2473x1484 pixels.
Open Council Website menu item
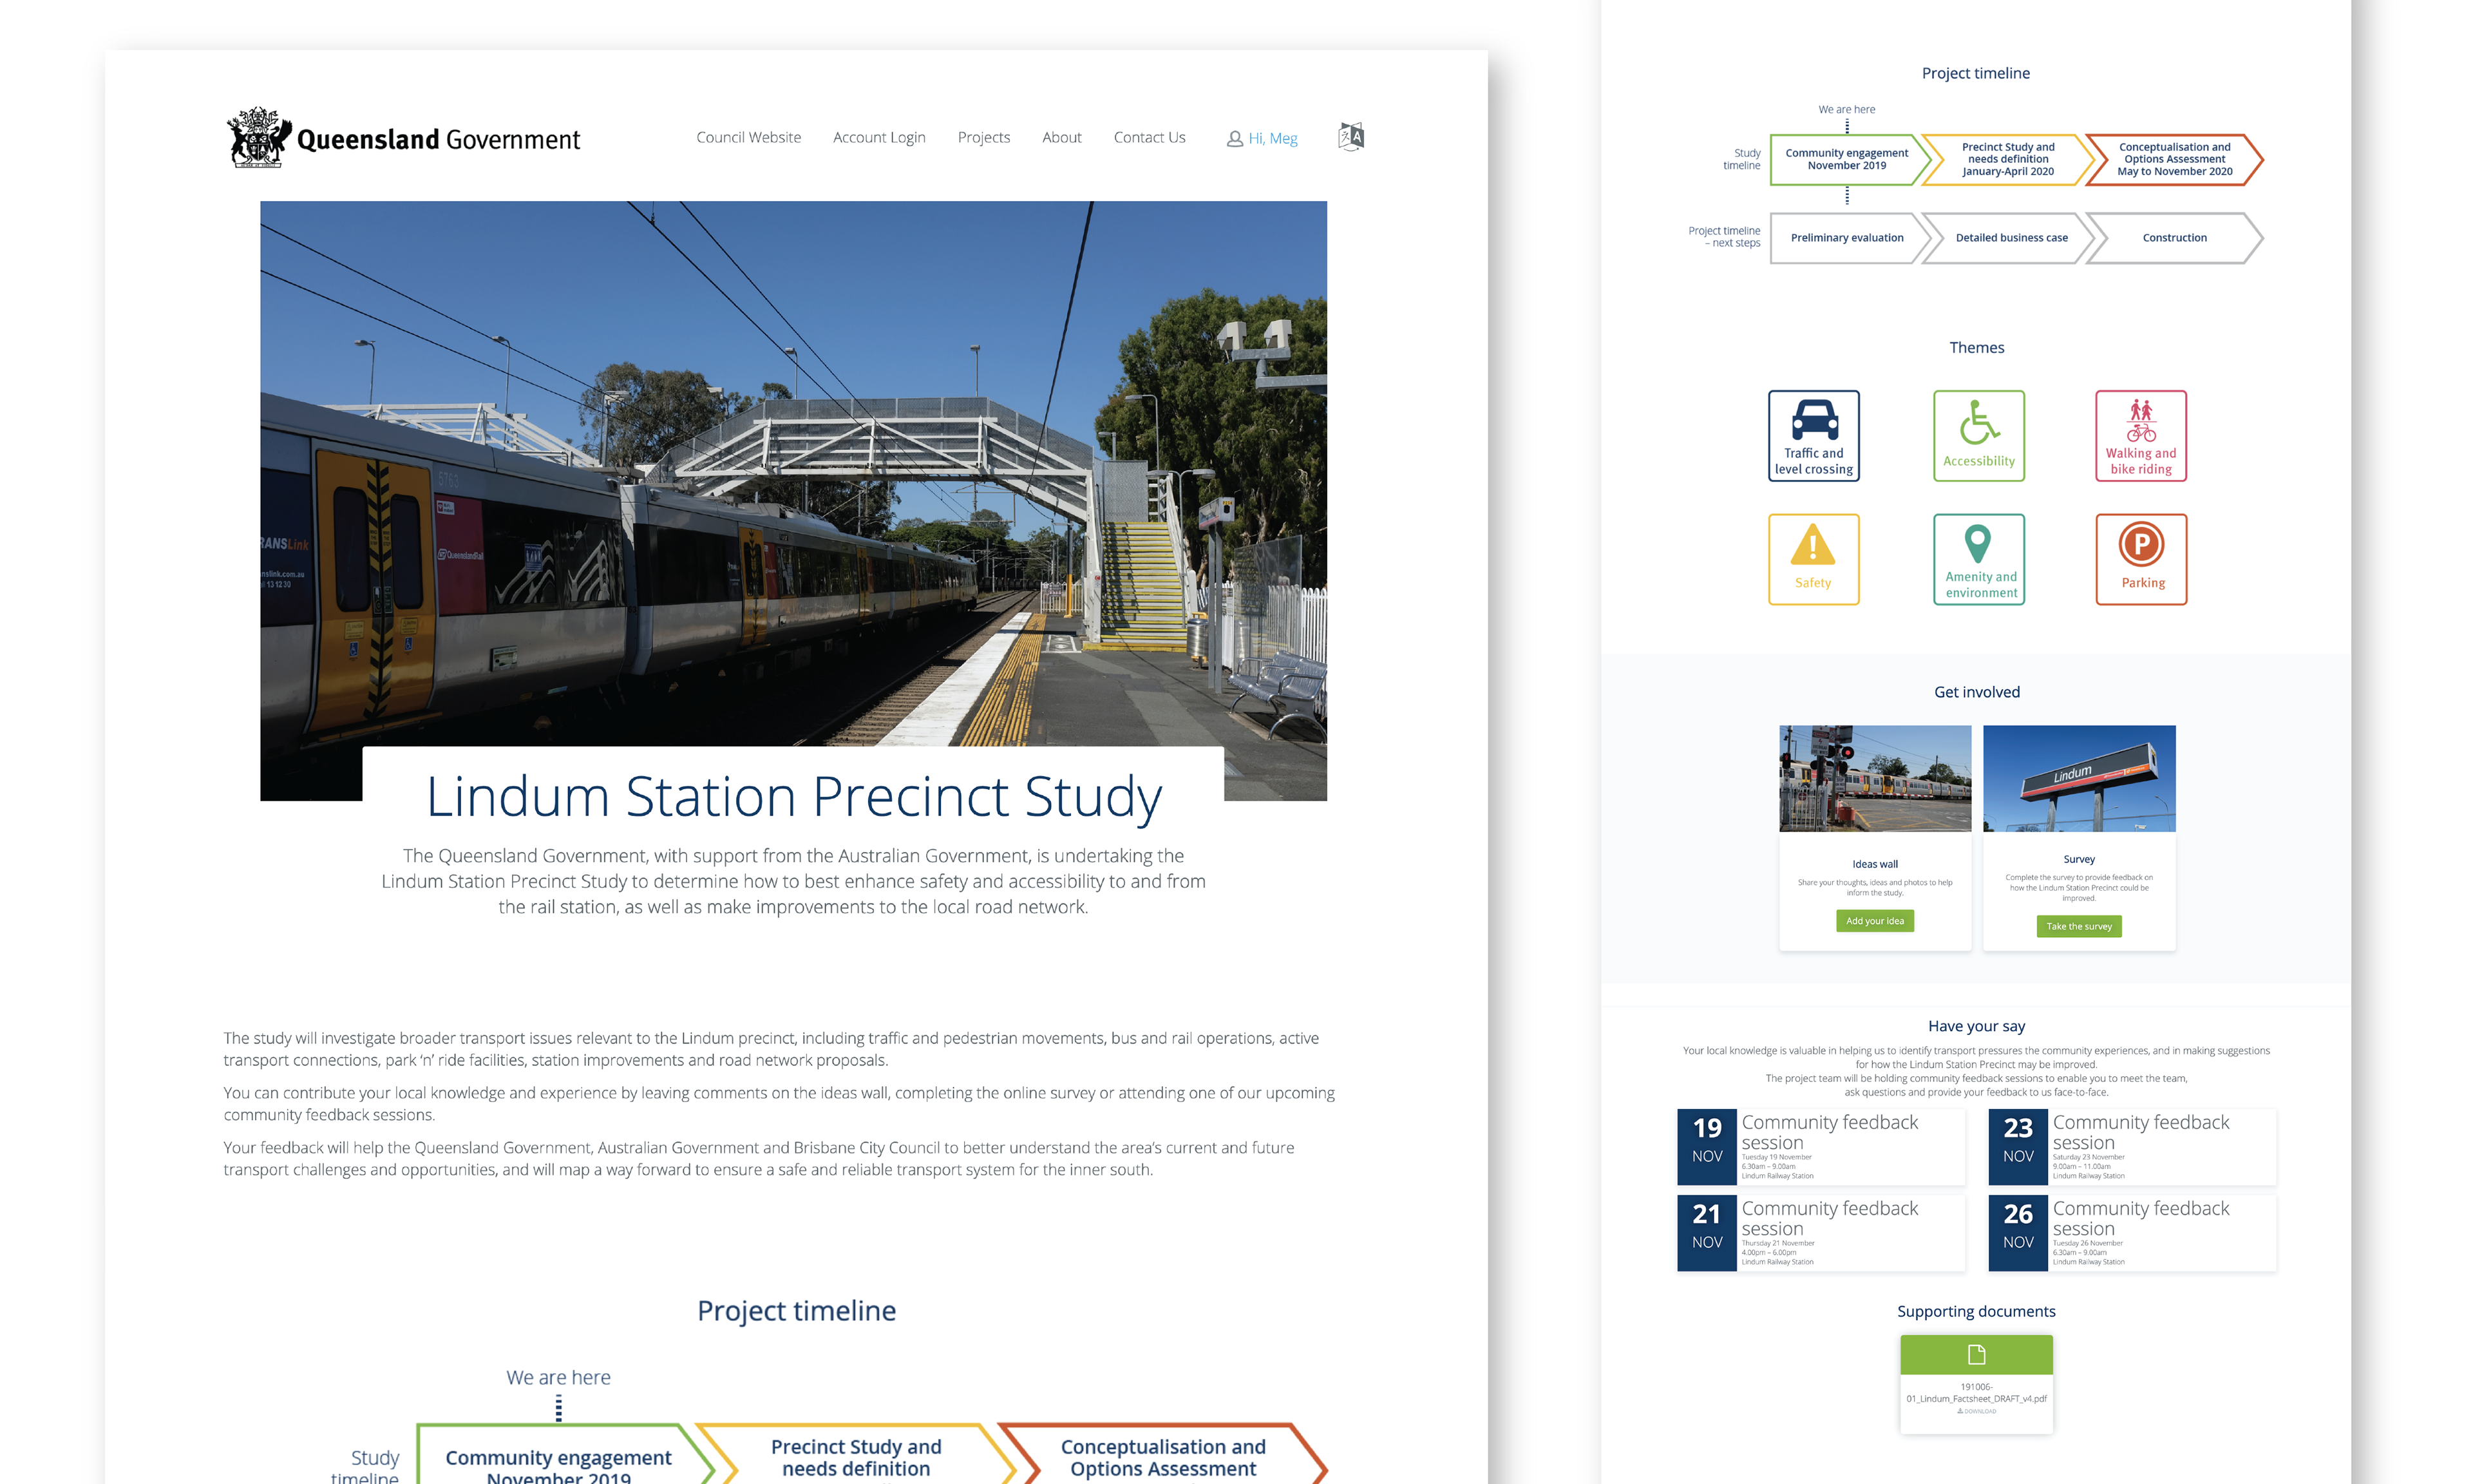[x=749, y=138]
